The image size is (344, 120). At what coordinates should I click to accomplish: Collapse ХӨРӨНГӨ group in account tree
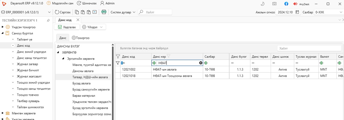[58, 52]
